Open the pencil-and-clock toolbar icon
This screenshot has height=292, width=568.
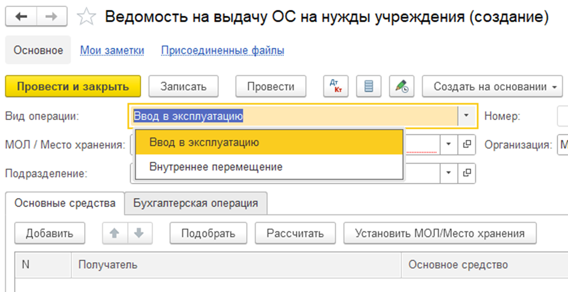pyautogui.click(x=402, y=86)
